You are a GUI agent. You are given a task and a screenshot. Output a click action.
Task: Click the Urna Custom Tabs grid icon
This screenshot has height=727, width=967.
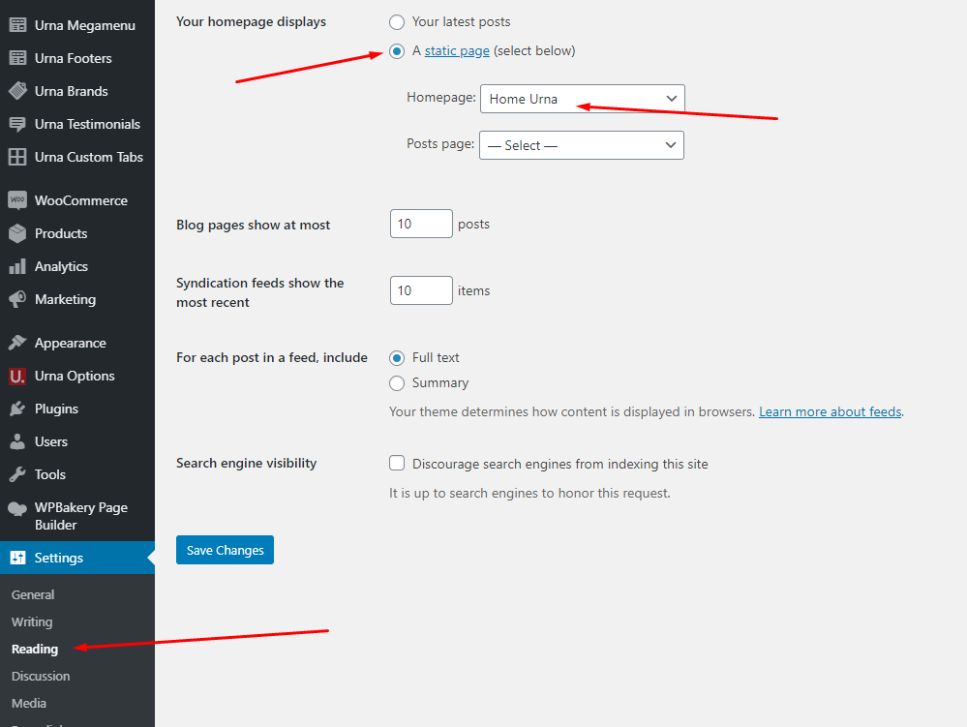[x=17, y=157]
